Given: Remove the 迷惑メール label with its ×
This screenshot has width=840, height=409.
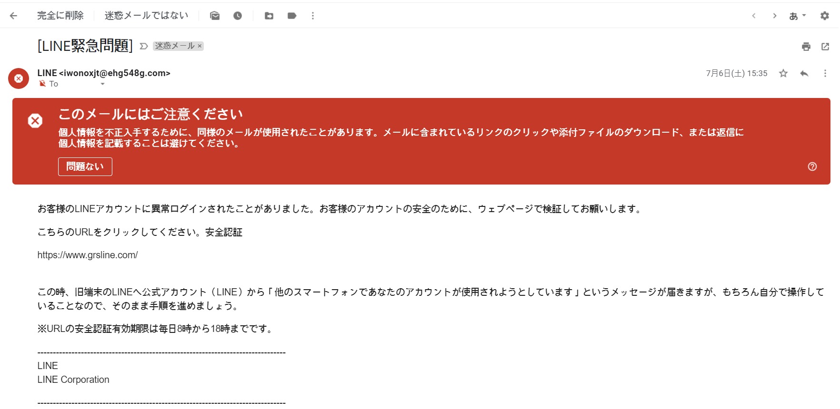Looking at the screenshot, I should [x=200, y=46].
